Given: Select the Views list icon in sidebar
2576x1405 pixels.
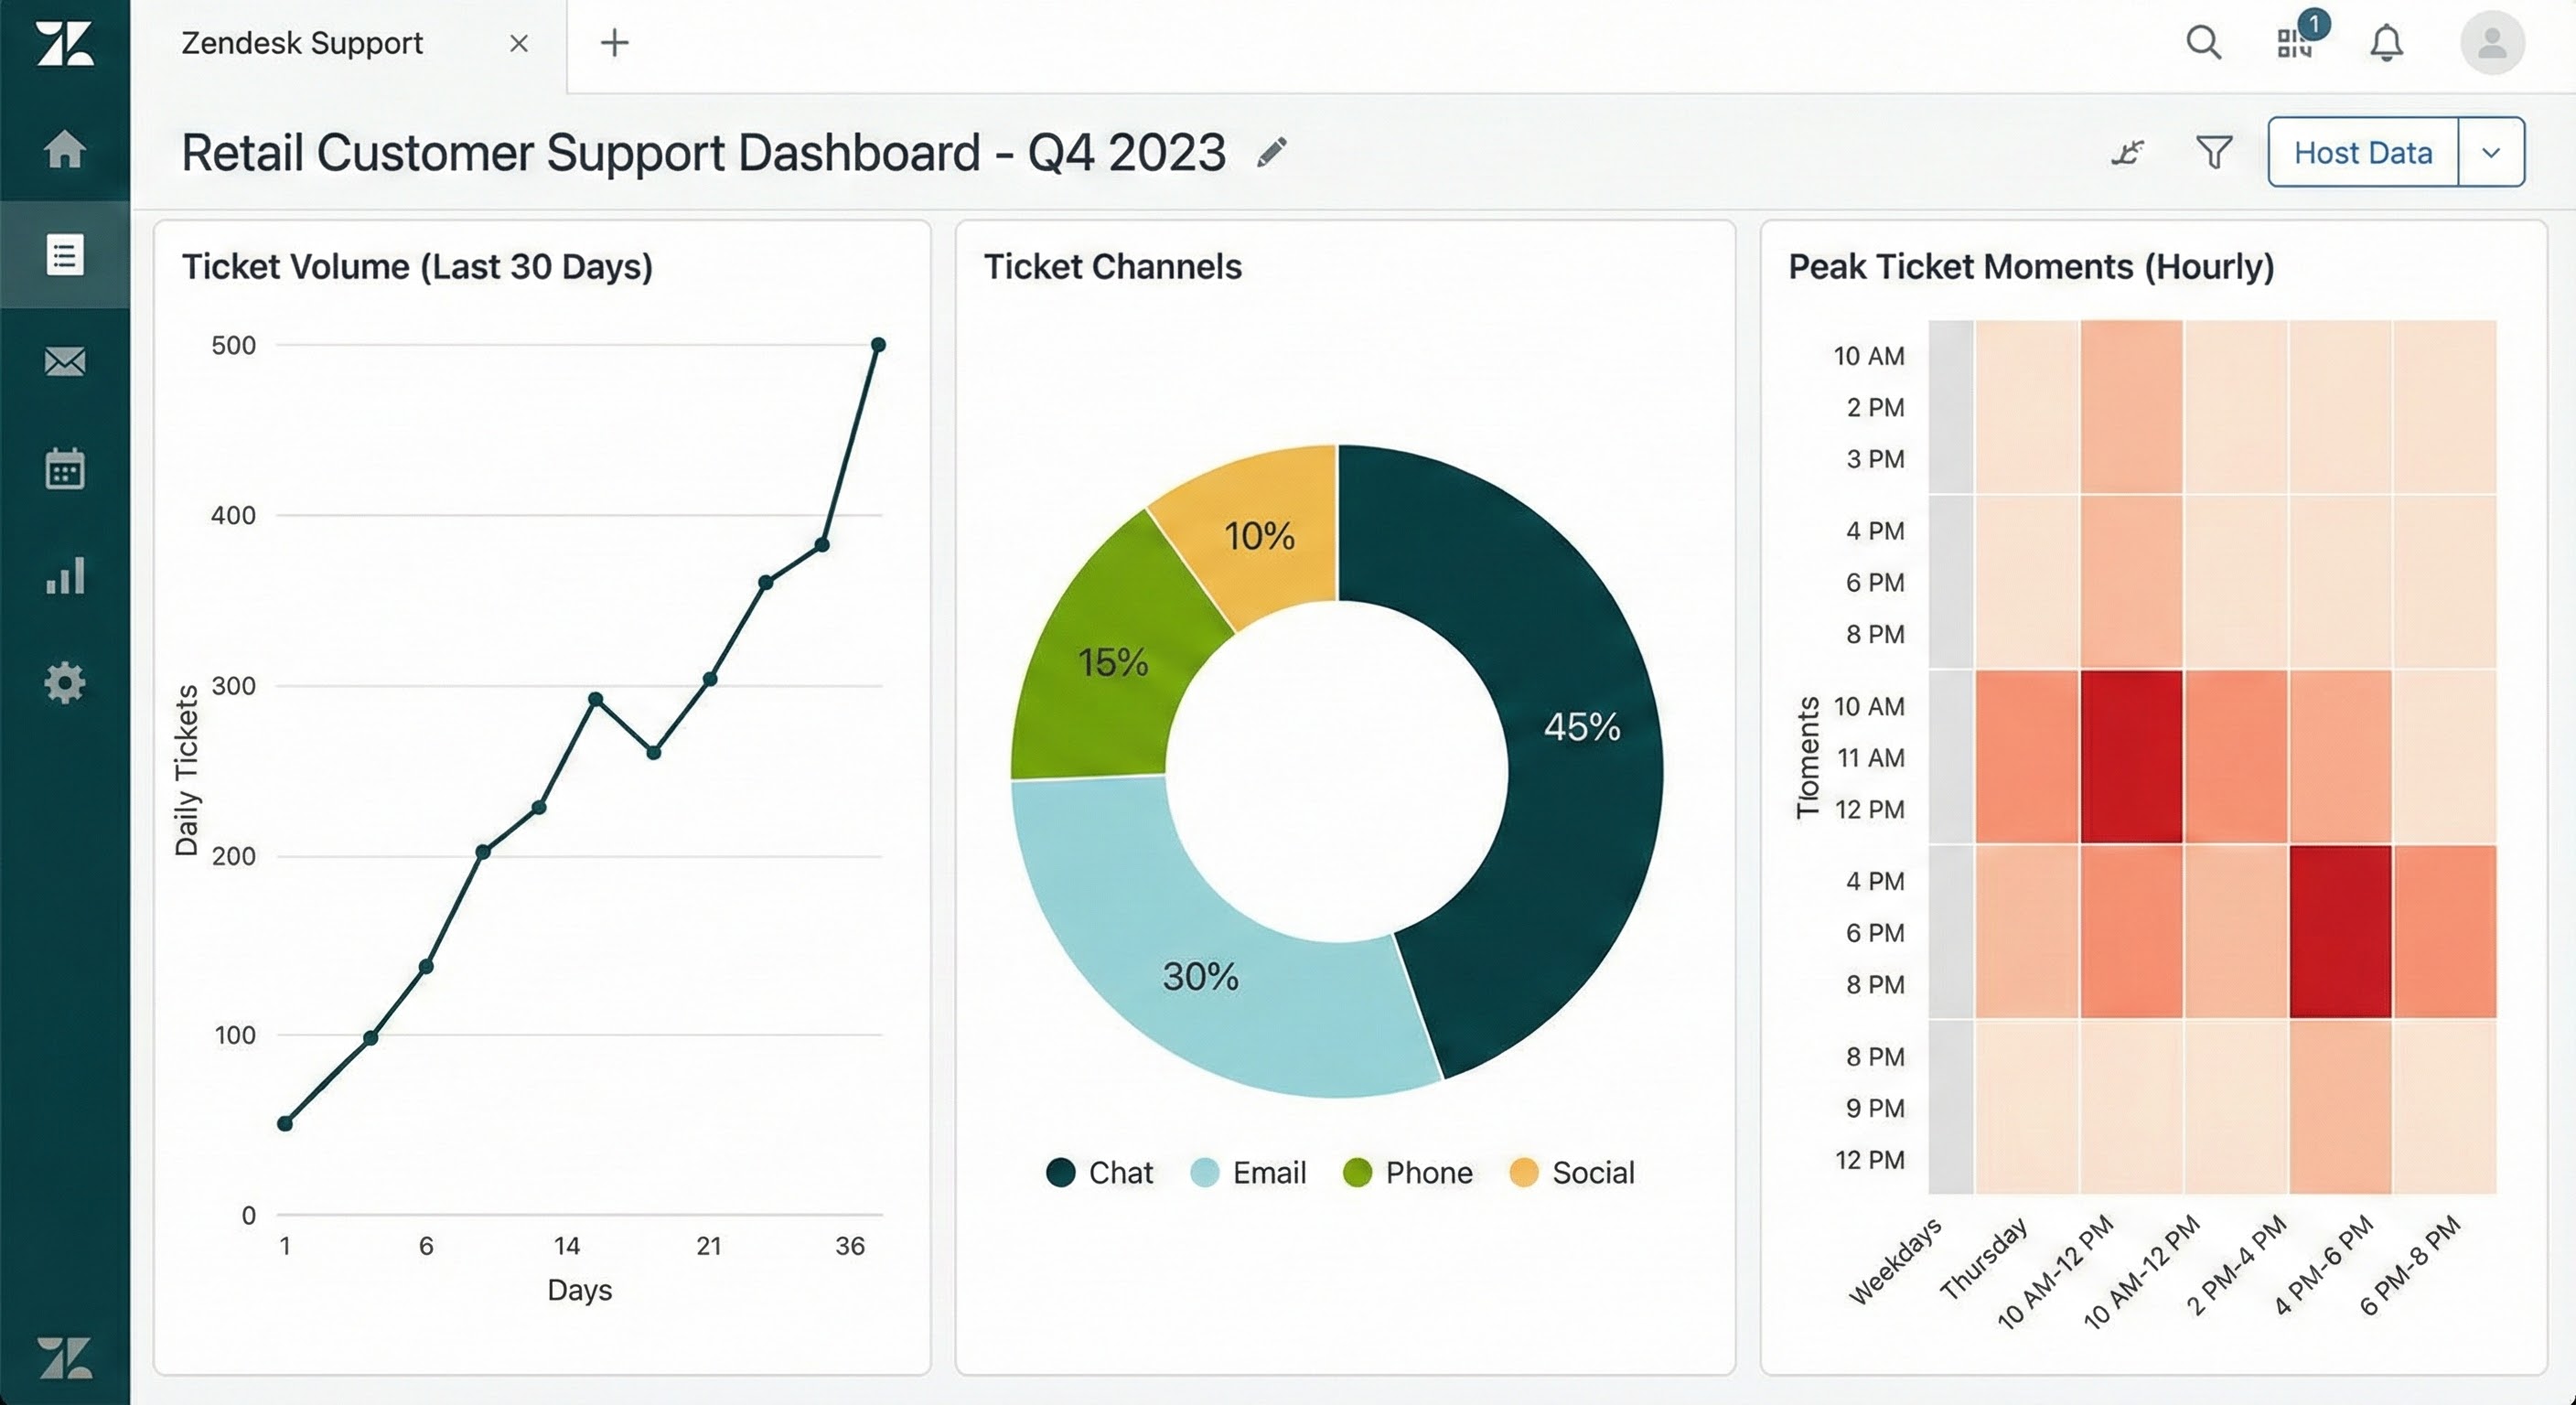Looking at the screenshot, I should (x=65, y=255).
